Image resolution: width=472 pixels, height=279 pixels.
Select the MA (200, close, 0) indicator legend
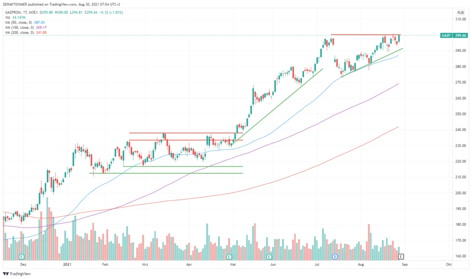(25, 33)
